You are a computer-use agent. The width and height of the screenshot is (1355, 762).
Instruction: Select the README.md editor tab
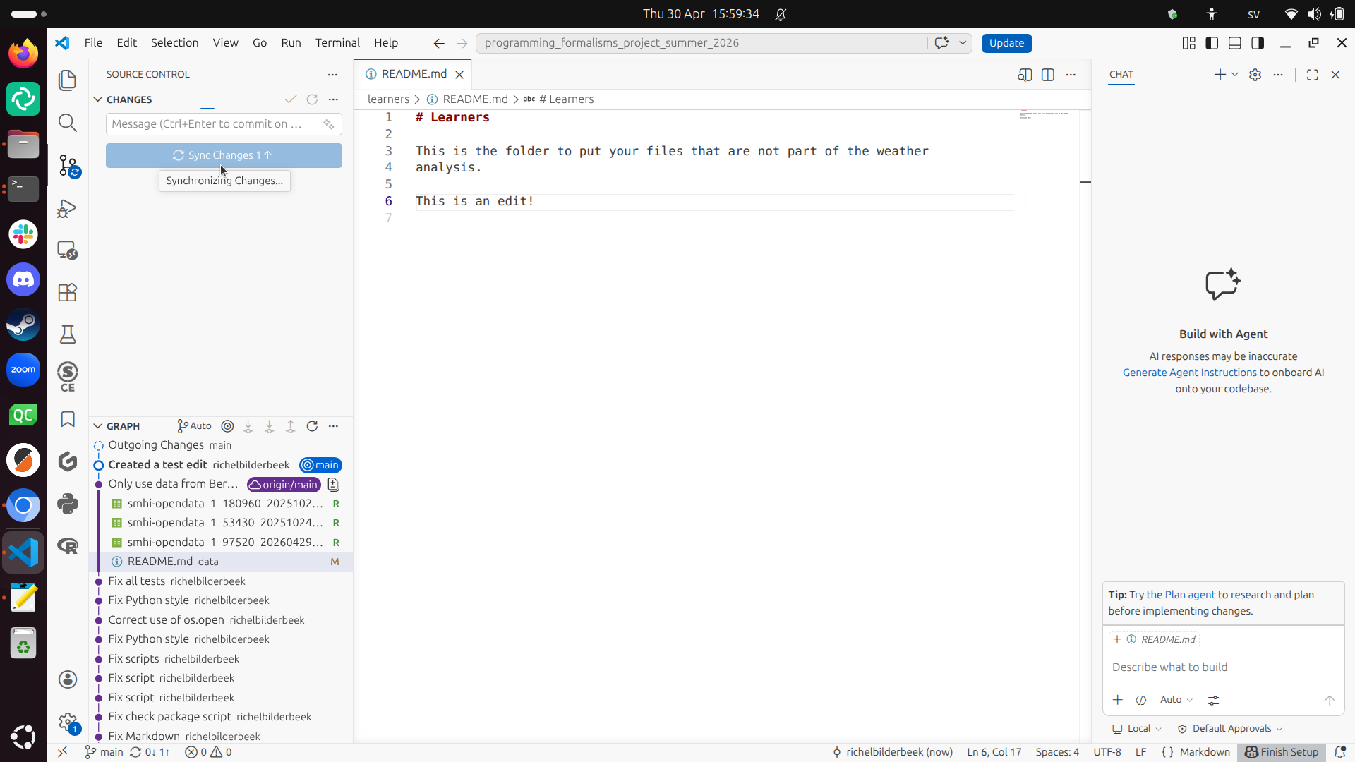(414, 74)
